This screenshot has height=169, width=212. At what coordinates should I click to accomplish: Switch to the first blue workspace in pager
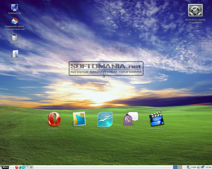[x=175, y=167]
